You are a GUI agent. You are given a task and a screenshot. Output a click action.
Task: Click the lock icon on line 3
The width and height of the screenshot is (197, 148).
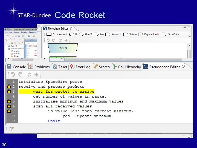click(x=9, y=91)
